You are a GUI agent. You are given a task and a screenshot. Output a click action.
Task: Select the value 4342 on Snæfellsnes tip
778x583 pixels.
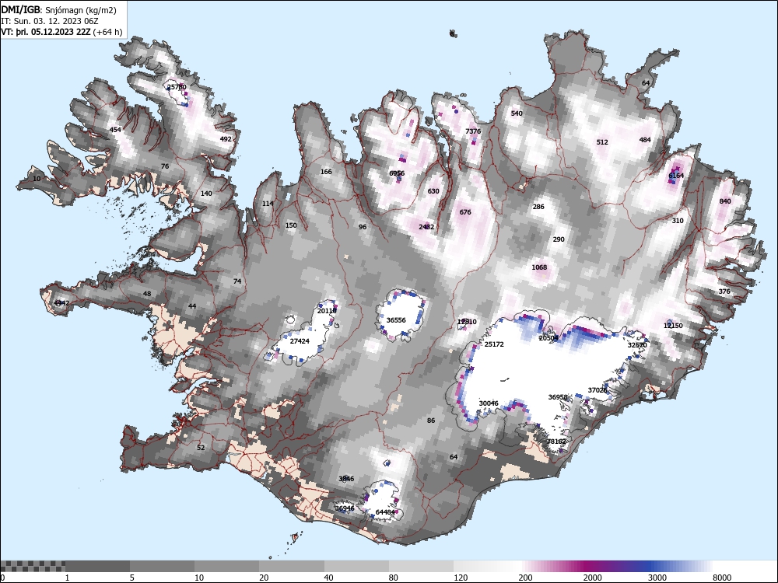pos(62,303)
